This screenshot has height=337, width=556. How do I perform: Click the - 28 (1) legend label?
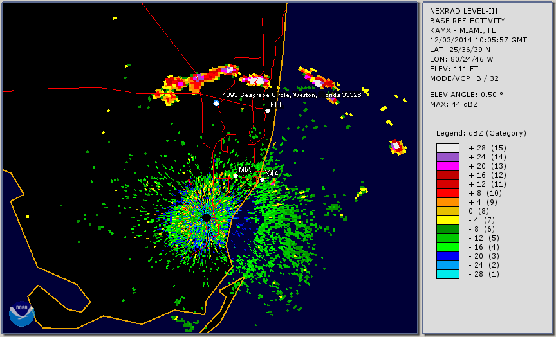tap(484, 274)
